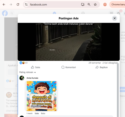
Task: Open Facebook Friends tab icon
Action: click(x=69, y=13)
